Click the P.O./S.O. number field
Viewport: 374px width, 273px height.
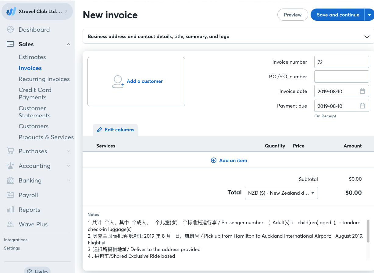[x=342, y=76]
